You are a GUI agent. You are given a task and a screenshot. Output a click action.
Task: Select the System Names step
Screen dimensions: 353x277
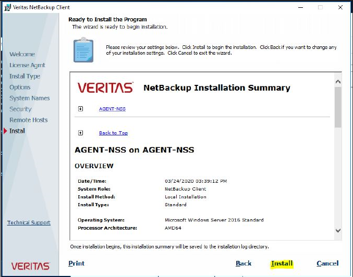coord(30,98)
